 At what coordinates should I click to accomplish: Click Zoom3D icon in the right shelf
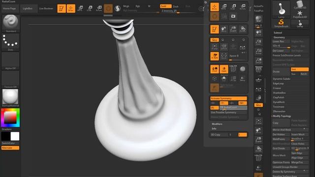point(258,140)
